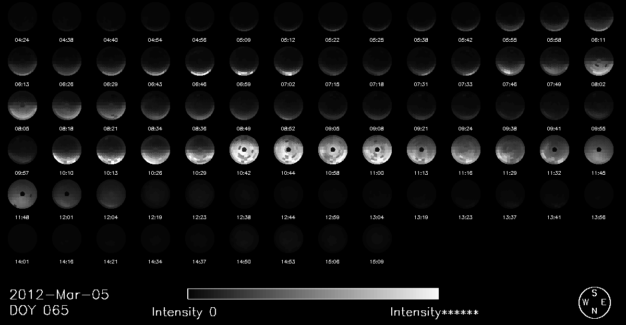Open the disk image above 08:05

coord(22,106)
